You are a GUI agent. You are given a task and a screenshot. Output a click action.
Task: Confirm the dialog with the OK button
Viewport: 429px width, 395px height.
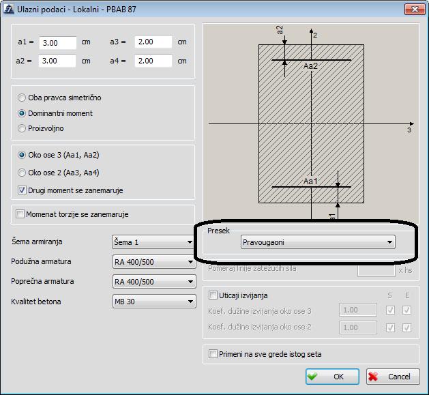coord(332,377)
